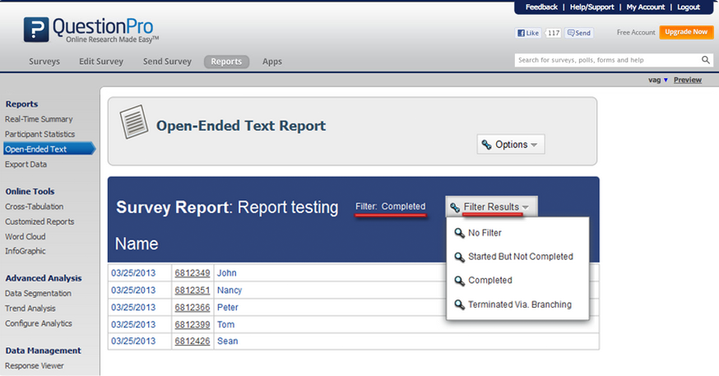
Task: Open the Options dropdown
Action: pos(510,145)
